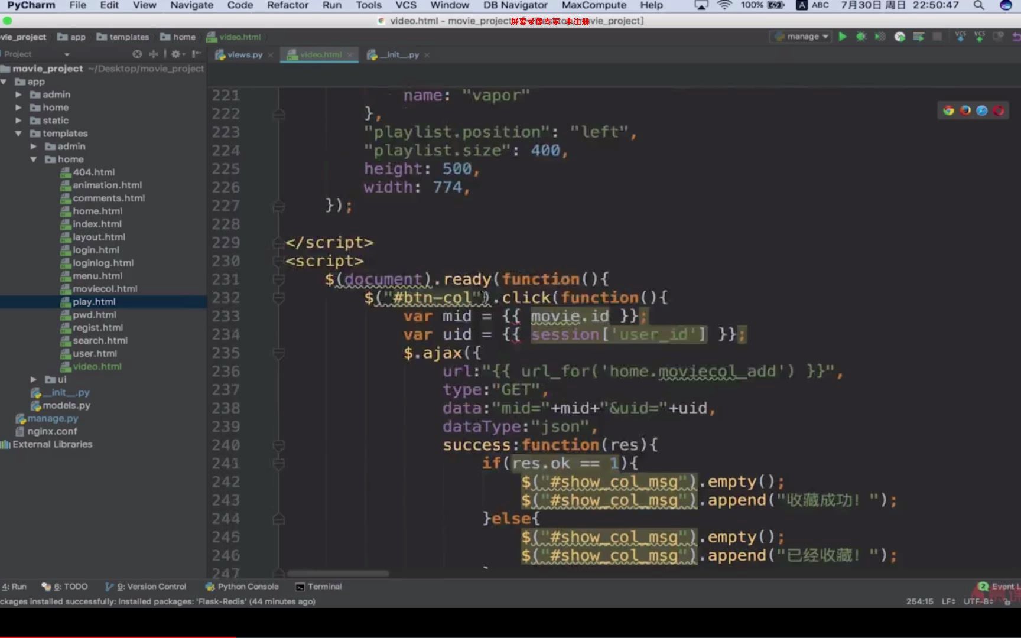The image size is (1021, 638).
Task: Click the Wi-Fi status icon
Action: coord(724,5)
